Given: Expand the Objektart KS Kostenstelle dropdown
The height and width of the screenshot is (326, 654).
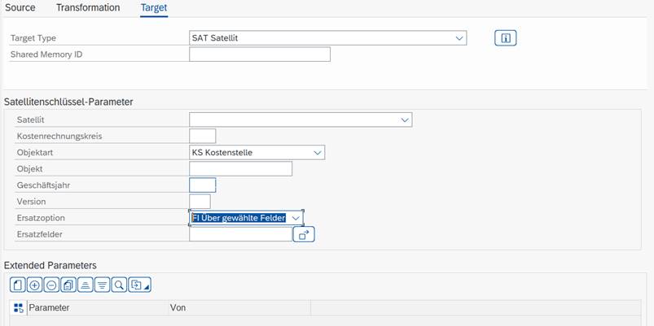Looking at the screenshot, I should coord(318,153).
